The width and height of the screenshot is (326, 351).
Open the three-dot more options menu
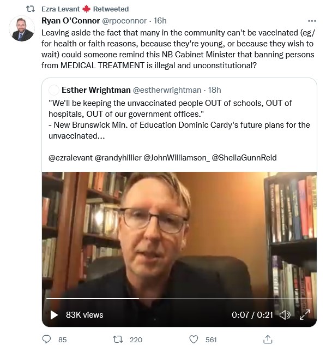coord(312,21)
